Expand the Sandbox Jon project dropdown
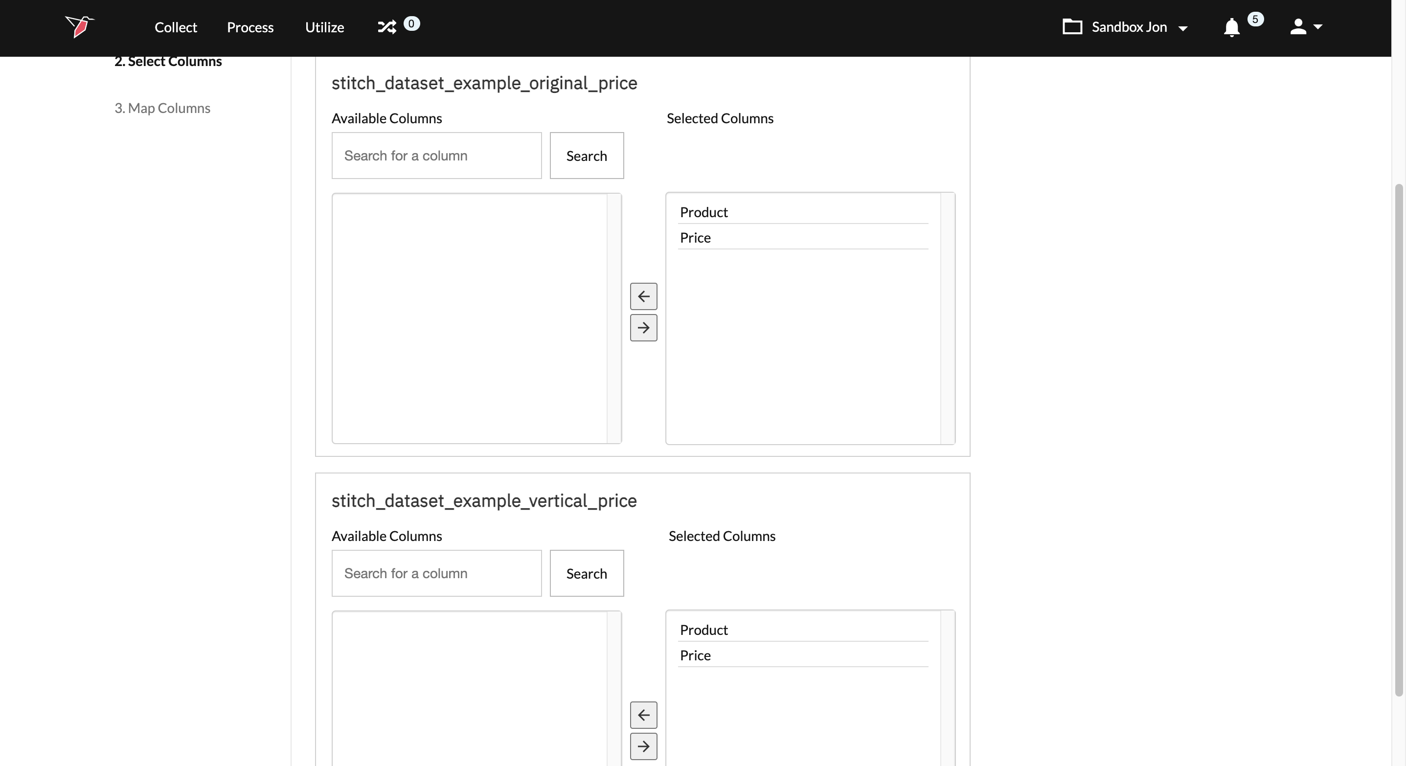The width and height of the screenshot is (1406, 766). 1183,28
